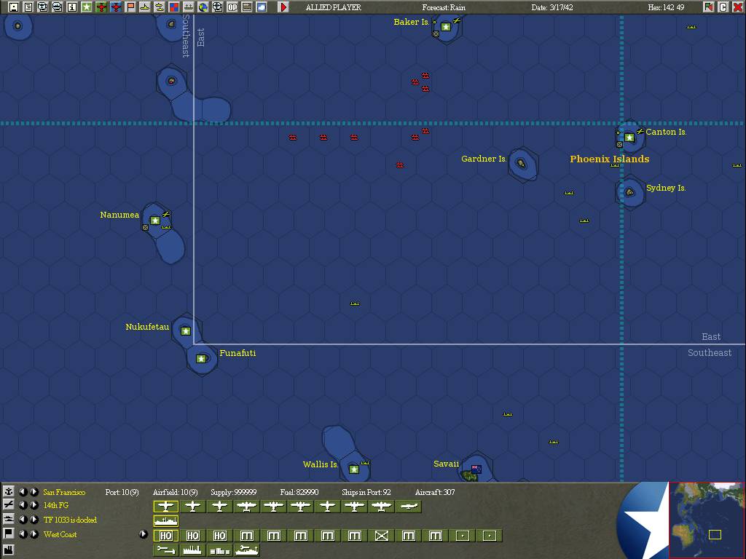This screenshot has width=746, height=559.
Task: Click the Gardner Is. island dot
Action: coord(522,164)
